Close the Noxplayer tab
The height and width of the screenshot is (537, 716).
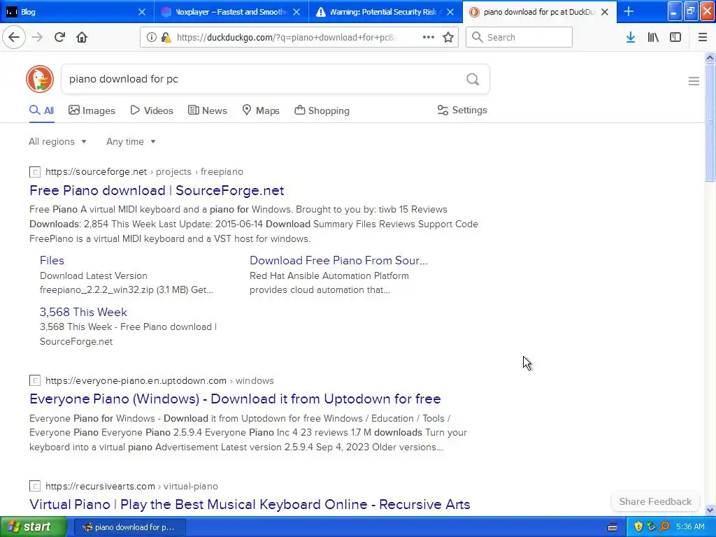(x=296, y=12)
